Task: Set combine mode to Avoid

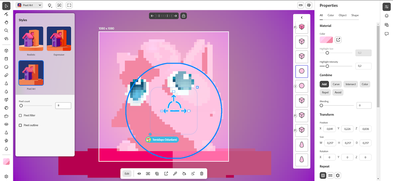Action: click(x=338, y=92)
